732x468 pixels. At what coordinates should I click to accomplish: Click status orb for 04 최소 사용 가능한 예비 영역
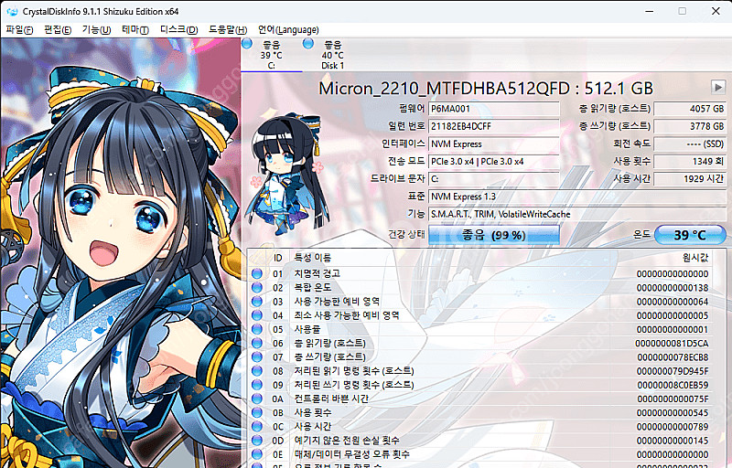coord(257,315)
